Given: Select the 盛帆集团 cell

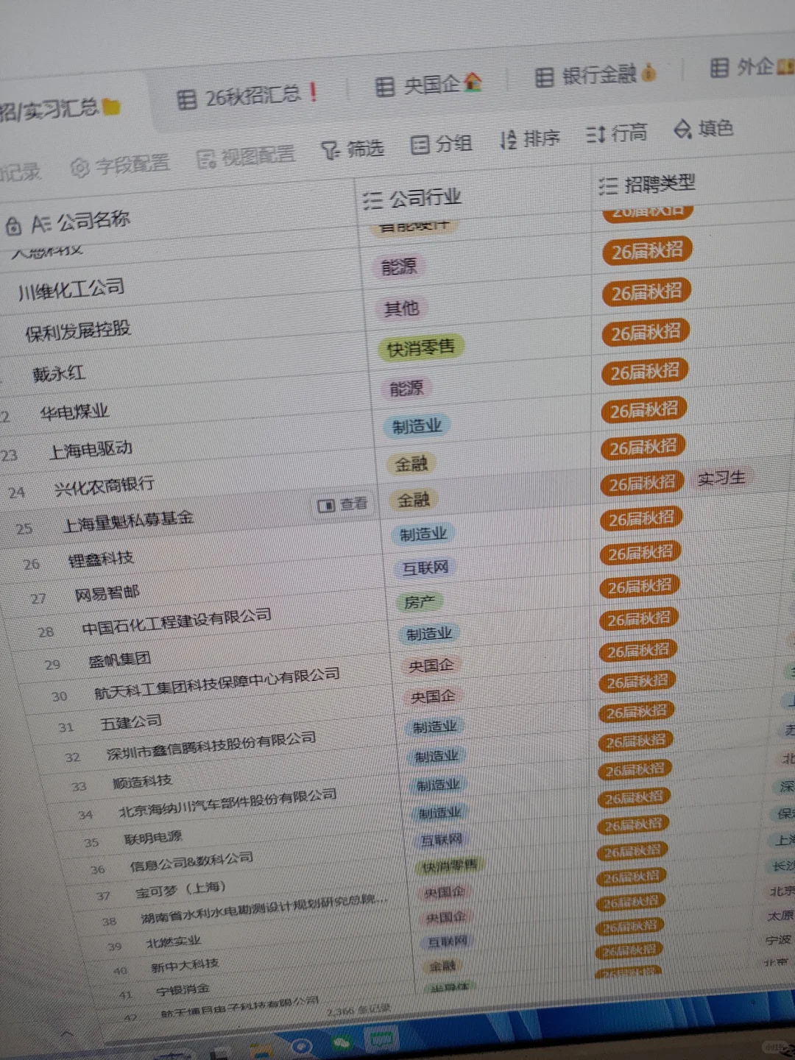Looking at the screenshot, I should (119, 659).
